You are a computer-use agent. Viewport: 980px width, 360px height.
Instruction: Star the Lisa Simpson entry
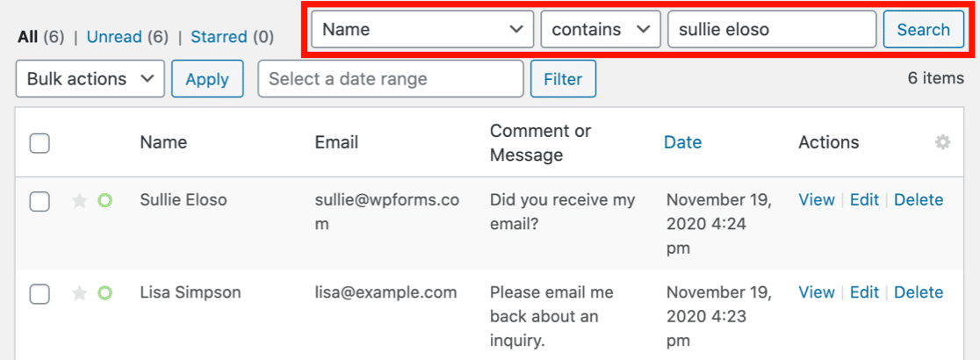79,294
